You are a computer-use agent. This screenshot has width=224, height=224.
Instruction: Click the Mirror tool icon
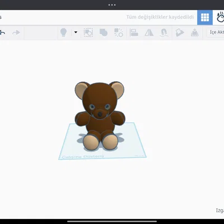pos(149,32)
